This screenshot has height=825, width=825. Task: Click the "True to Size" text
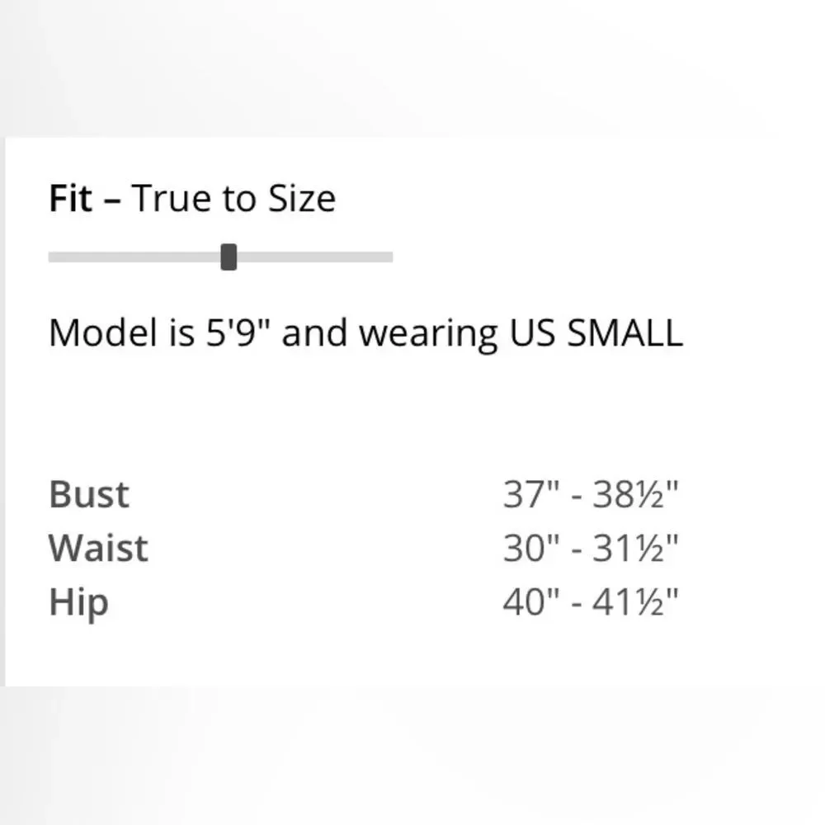pos(233,199)
